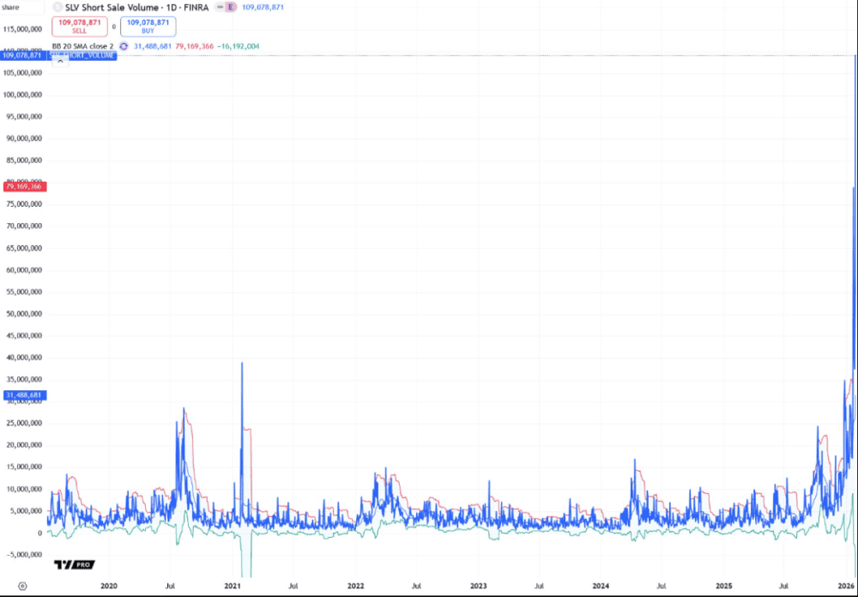Toggle main series visibility with the dash icon

(218, 7)
